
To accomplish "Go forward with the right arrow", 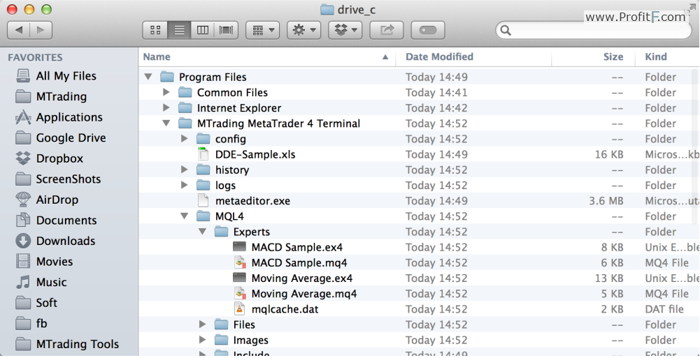I will 41,30.
